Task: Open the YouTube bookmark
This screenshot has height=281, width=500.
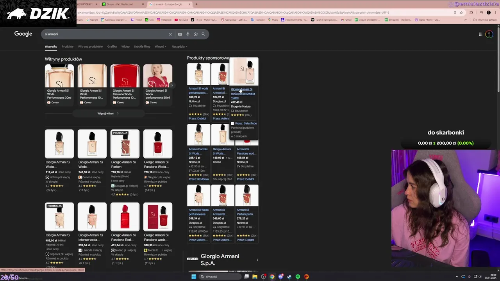Action: coord(182,20)
